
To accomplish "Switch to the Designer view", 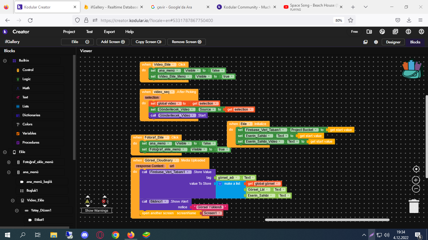I will point(393,42).
